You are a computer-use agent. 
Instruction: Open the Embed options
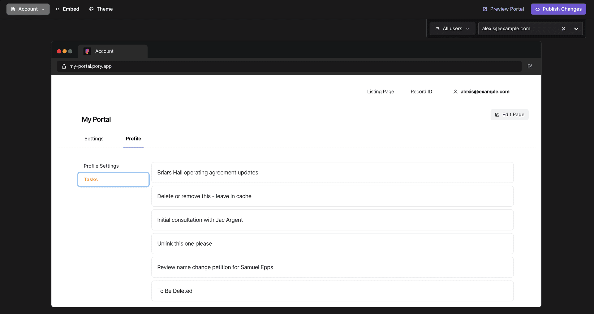(67, 9)
